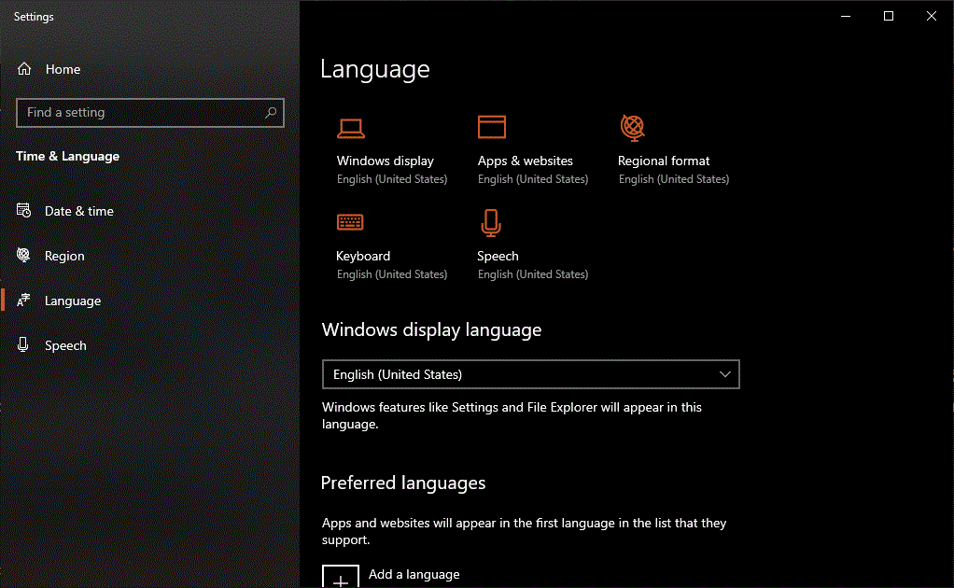Viewport: 954px width, 588px height.
Task: Click the Settings window title text
Action: click(x=34, y=16)
